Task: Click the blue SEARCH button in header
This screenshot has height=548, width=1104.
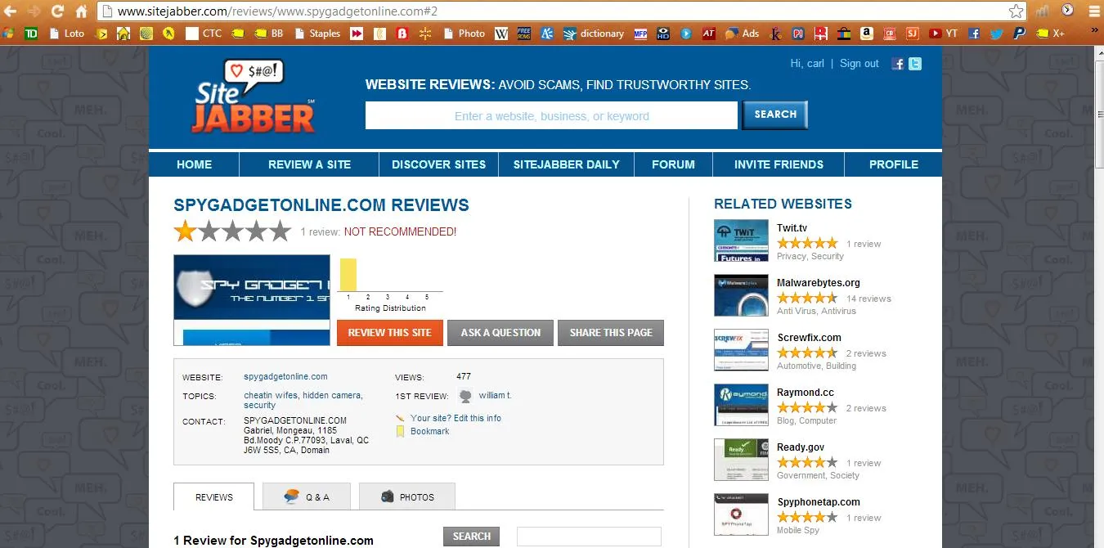Action: click(775, 115)
